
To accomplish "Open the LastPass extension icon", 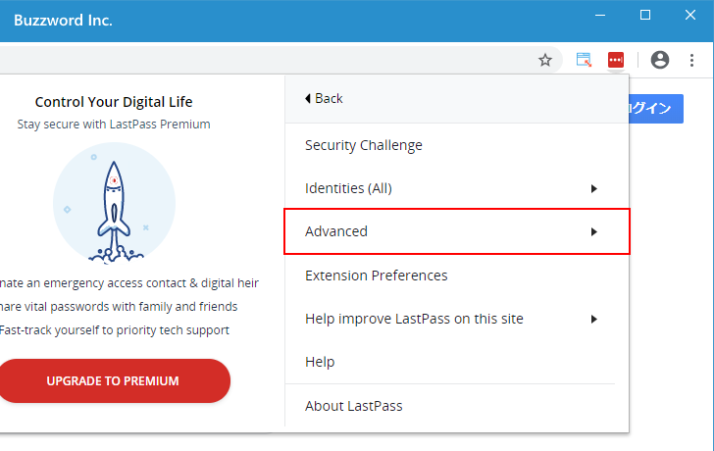I will [x=616, y=60].
